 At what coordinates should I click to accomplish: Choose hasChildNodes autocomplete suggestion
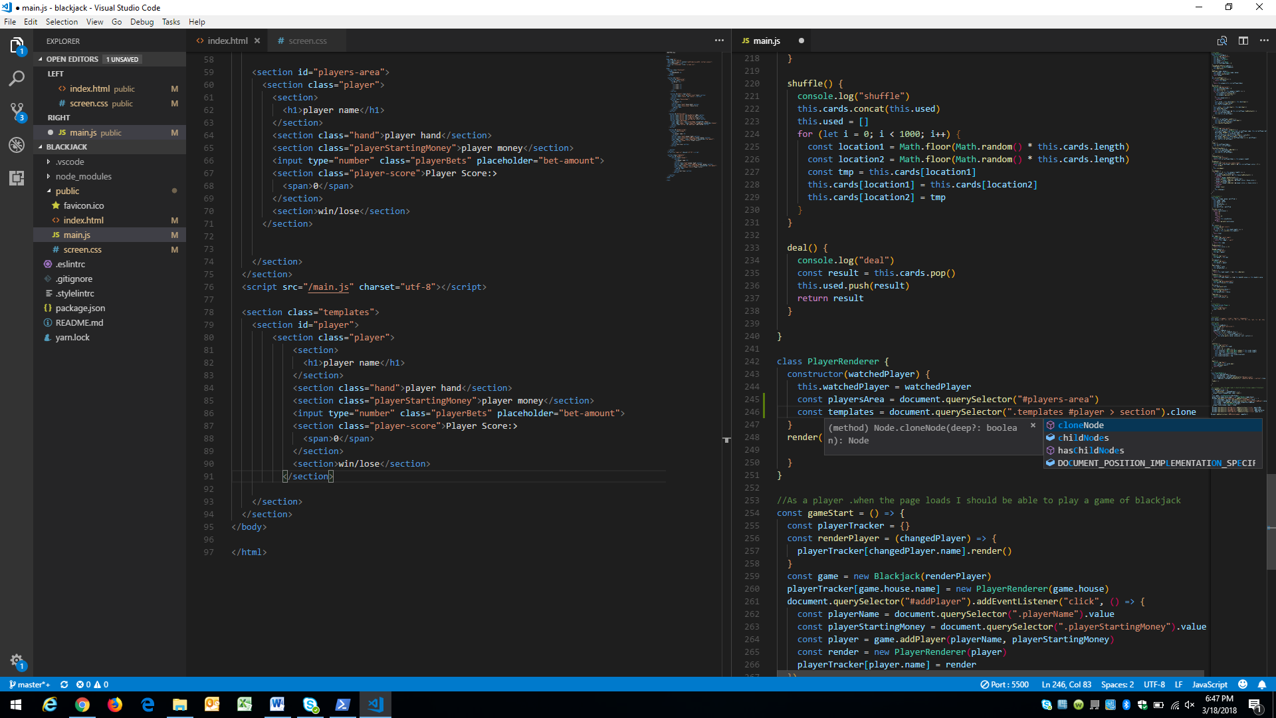coord(1152,450)
